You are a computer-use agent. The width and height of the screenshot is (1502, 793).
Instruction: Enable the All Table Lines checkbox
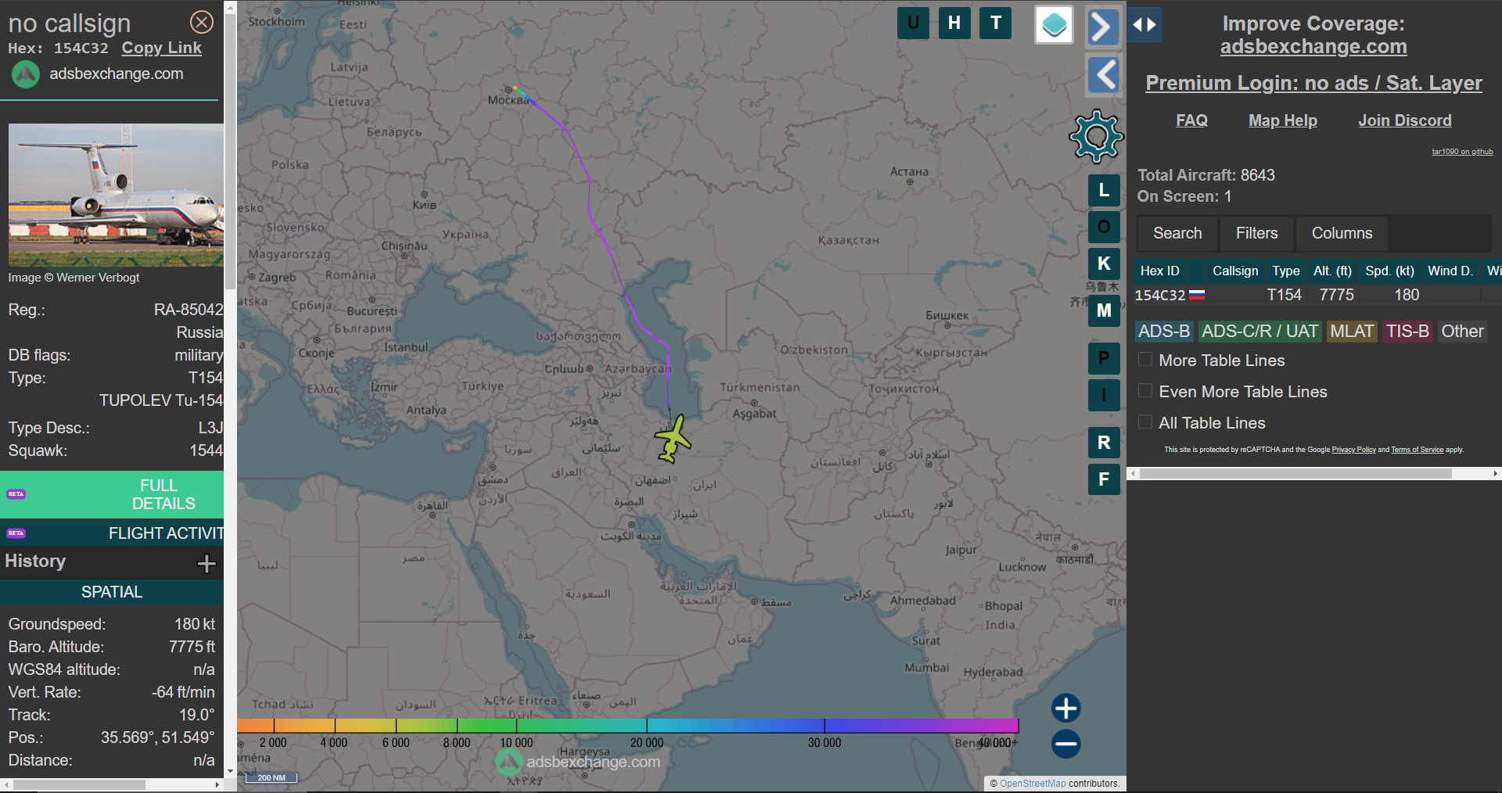tap(1144, 422)
